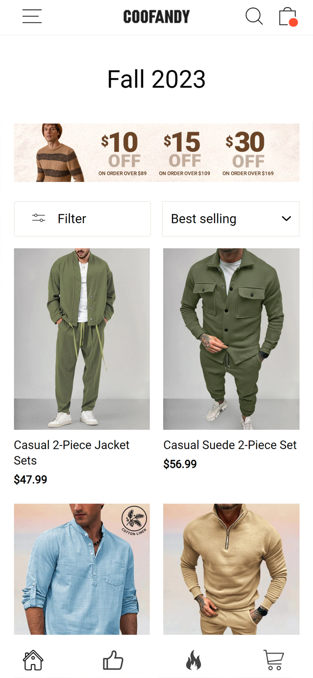
Task: Tap the COOFANDY logo
Action: [x=156, y=16]
